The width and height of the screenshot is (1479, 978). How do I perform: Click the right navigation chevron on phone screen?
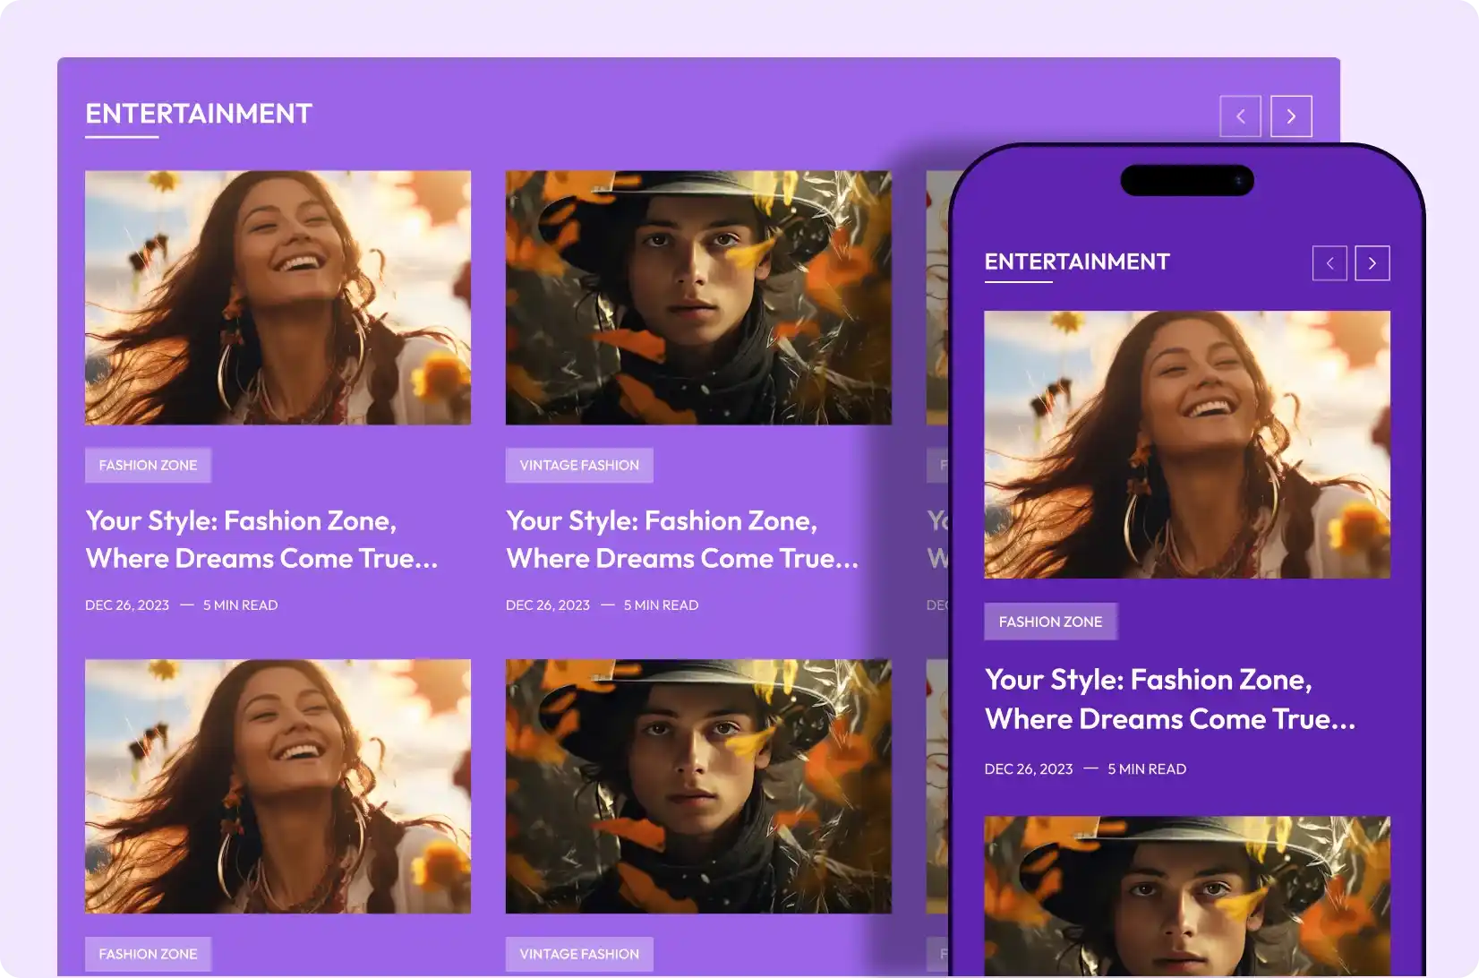click(1372, 262)
